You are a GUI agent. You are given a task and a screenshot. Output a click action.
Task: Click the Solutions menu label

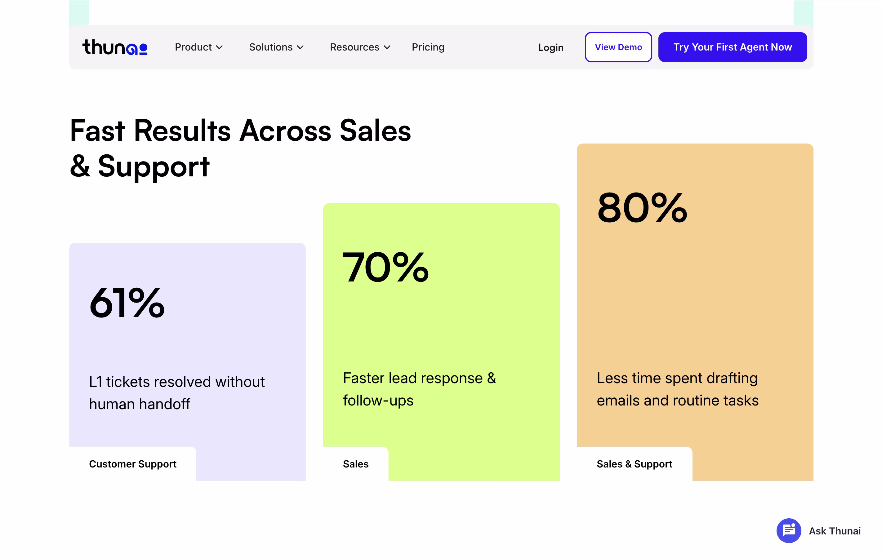(271, 47)
